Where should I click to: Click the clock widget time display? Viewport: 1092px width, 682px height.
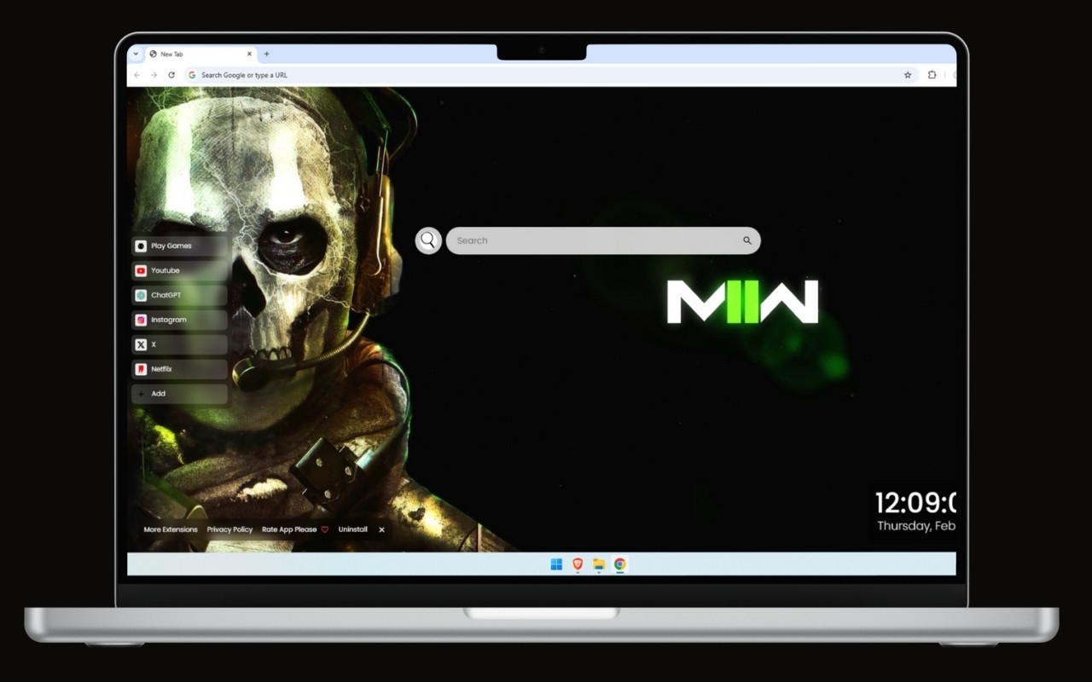pos(915,503)
